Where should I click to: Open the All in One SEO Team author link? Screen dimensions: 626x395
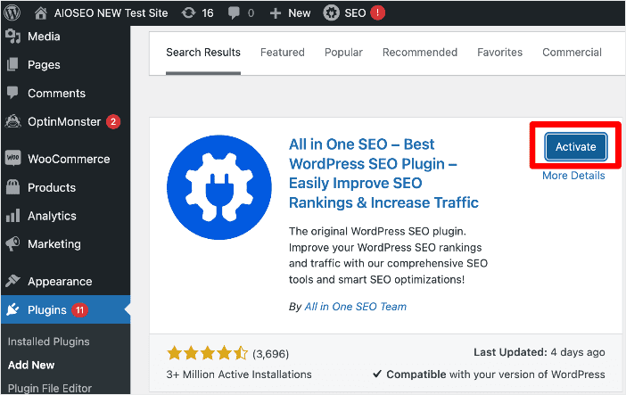355,307
